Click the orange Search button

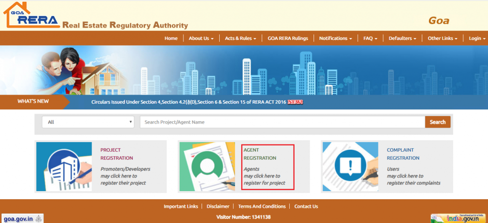point(437,122)
